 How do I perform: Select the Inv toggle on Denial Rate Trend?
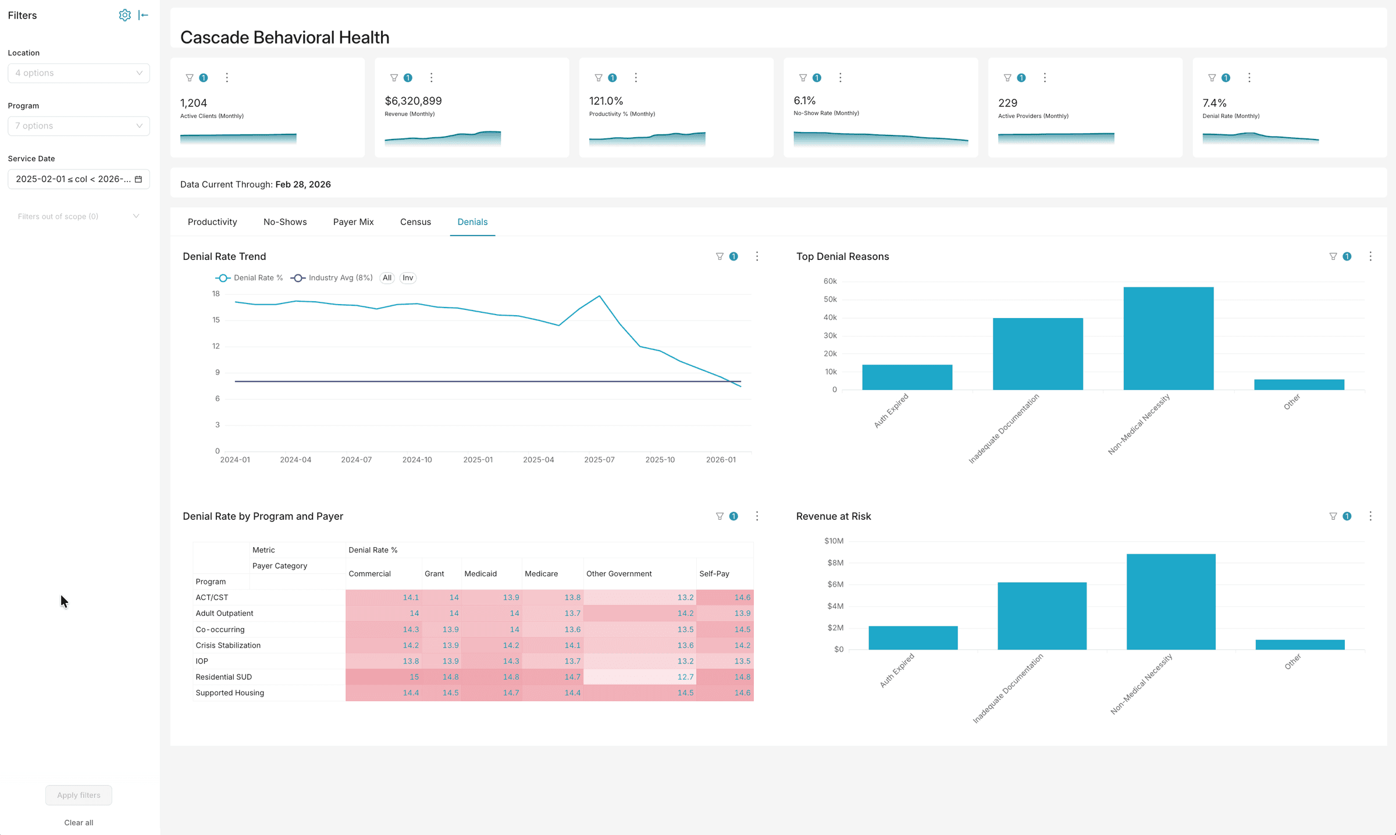[407, 277]
